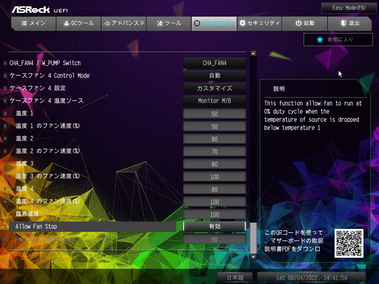This screenshot has height=284, width=379.
Task: Select CHA_FAN4 / W_PUMP Switch label
Action: (45, 63)
